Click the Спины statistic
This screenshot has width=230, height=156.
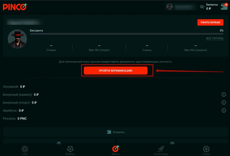(x=147, y=48)
